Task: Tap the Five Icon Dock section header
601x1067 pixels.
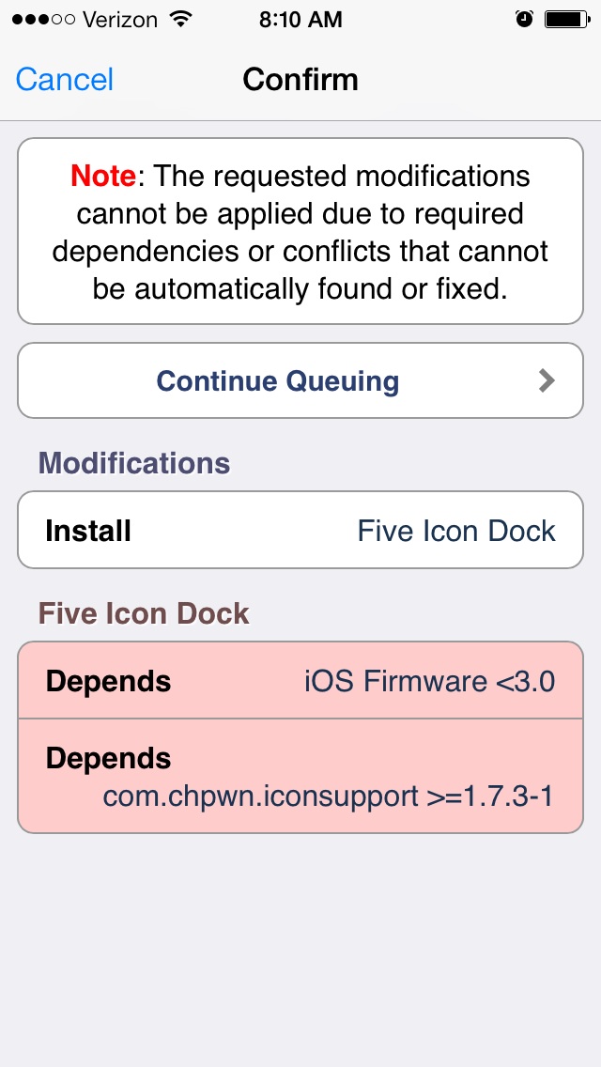Action: click(144, 613)
